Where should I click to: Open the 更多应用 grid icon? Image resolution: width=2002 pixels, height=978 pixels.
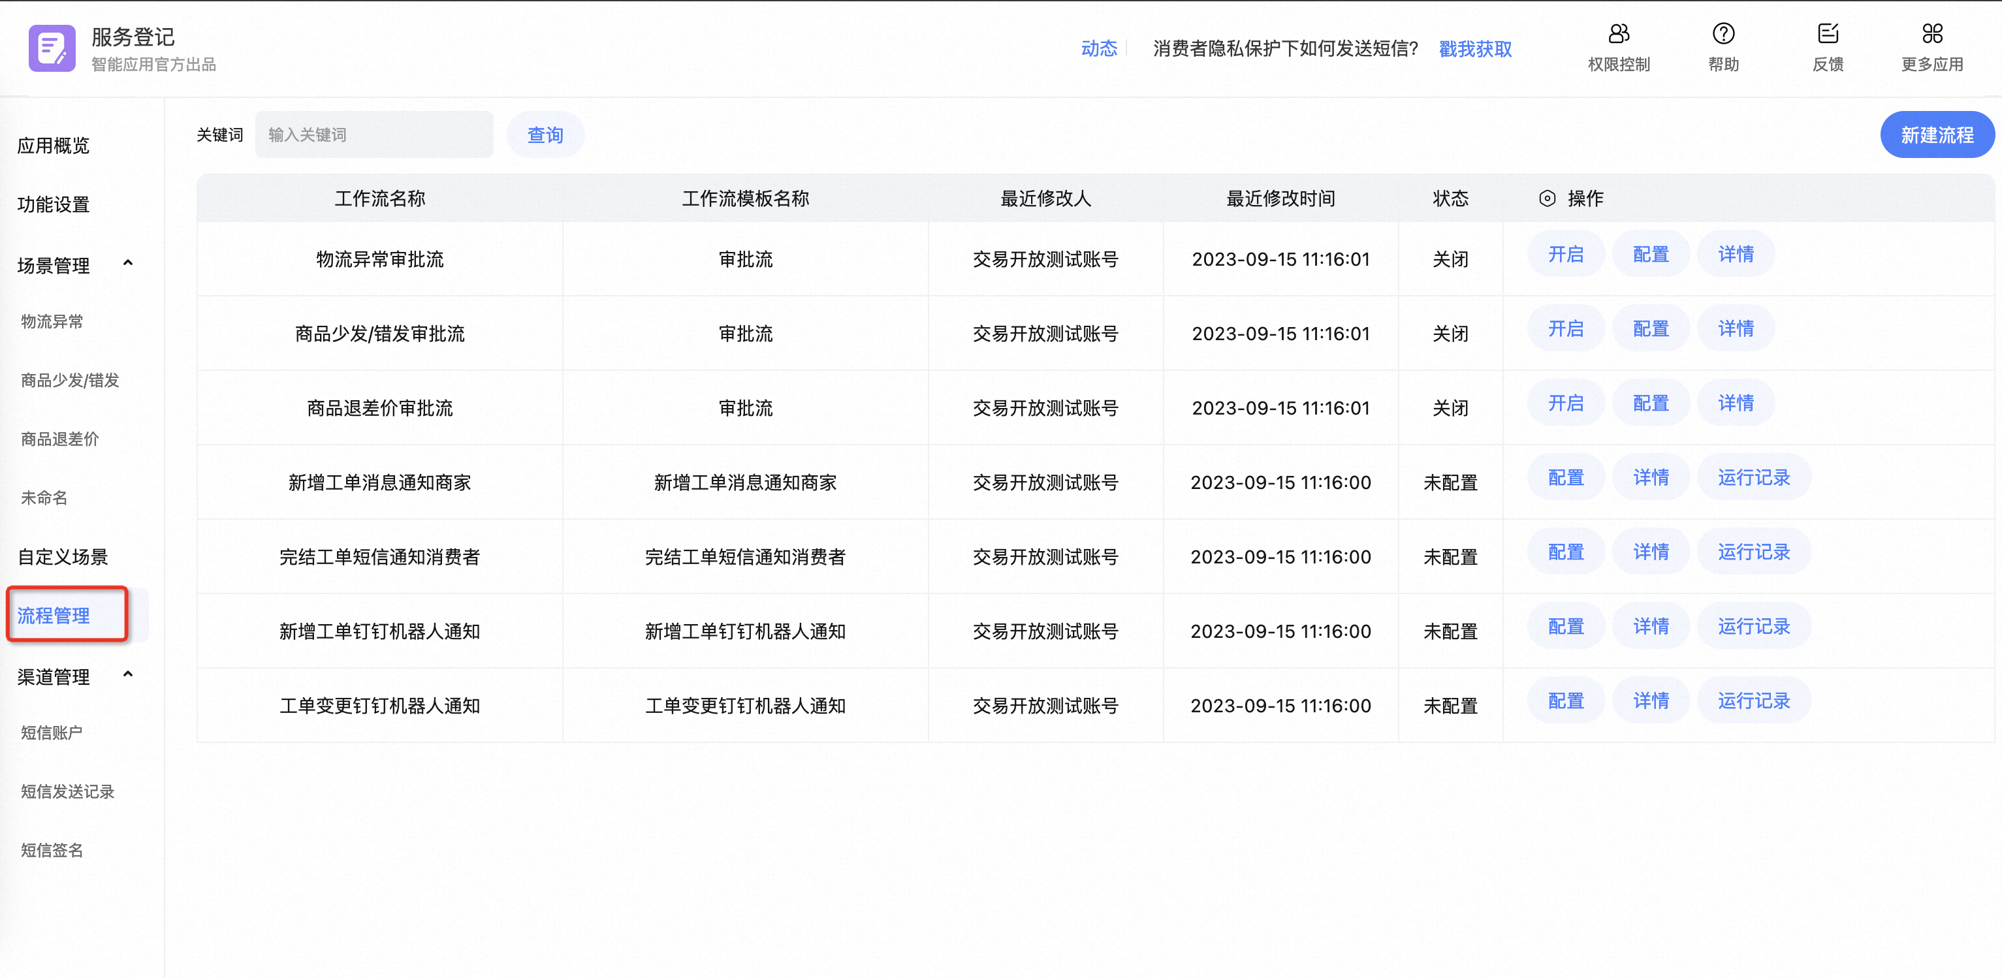tap(1931, 34)
